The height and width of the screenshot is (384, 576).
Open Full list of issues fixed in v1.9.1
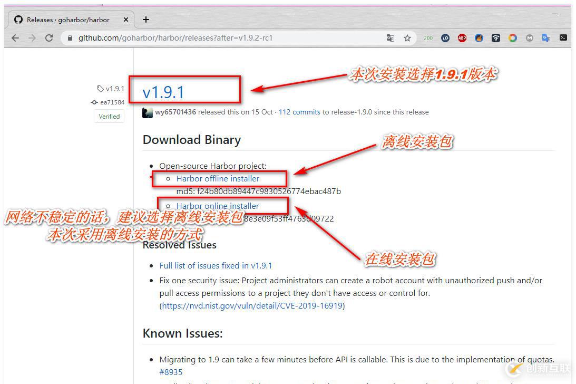click(x=216, y=265)
